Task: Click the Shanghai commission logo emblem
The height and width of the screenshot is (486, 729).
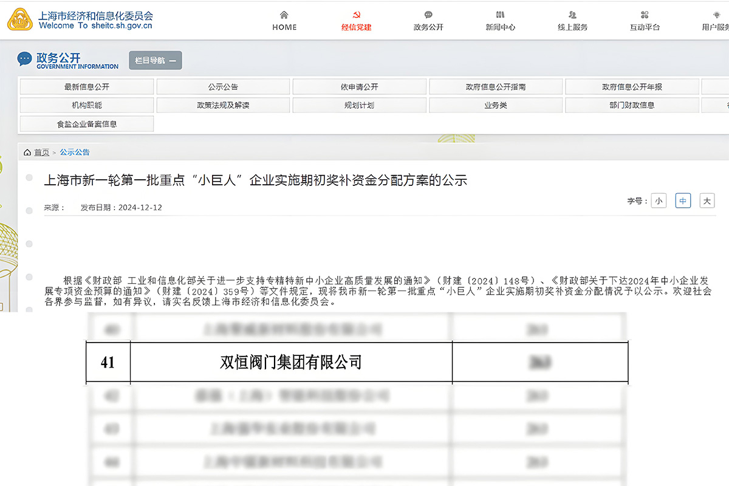Action: pyautogui.click(x=20, y=19)
